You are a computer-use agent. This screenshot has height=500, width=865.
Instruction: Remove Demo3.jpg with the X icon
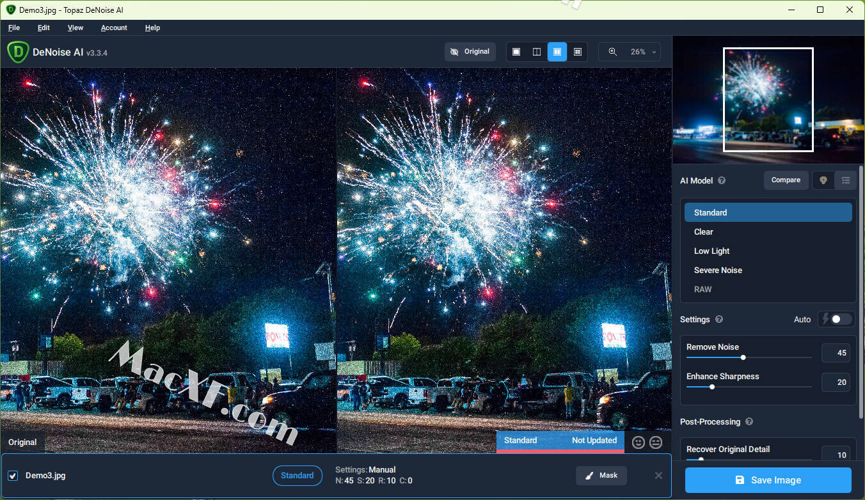[x=658, y=475]
